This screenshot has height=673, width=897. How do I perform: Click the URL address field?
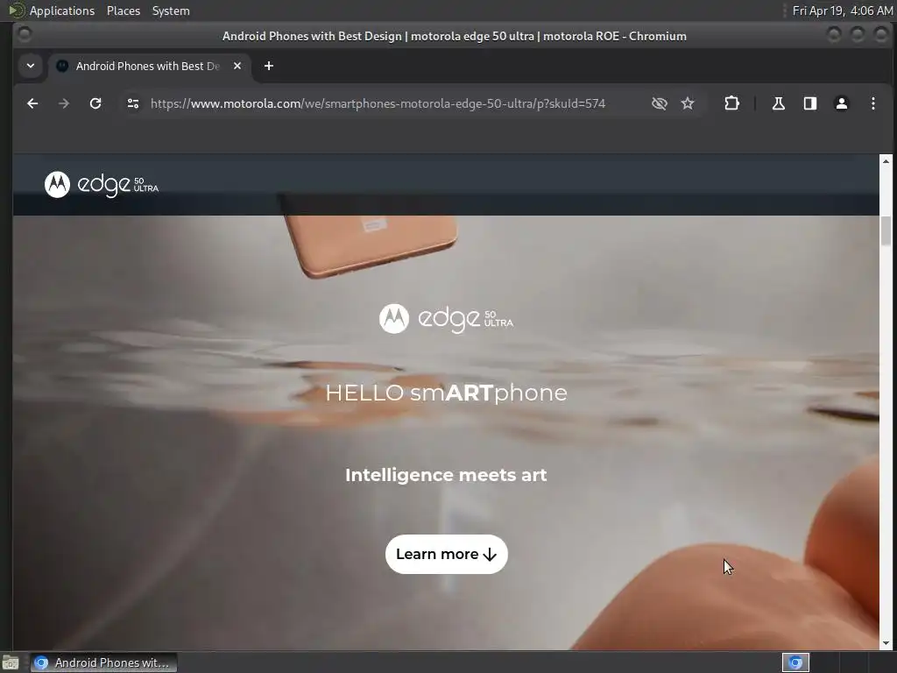click(378, 103)
